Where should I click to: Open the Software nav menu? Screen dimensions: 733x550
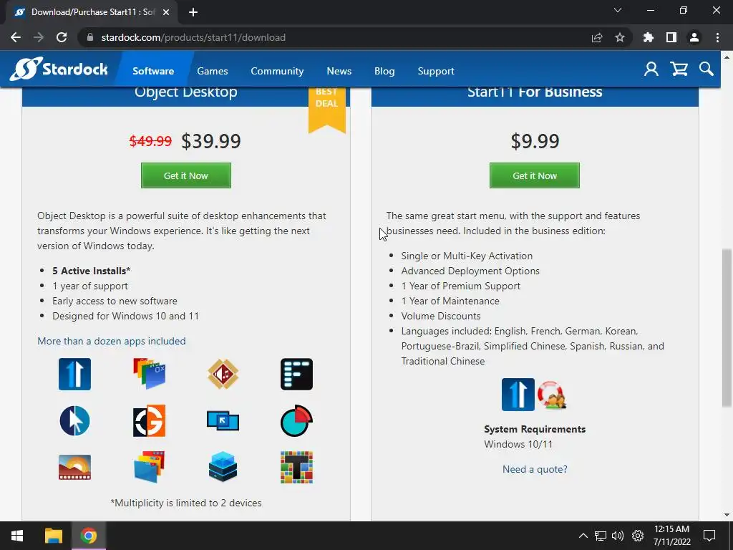click(153, 71)
